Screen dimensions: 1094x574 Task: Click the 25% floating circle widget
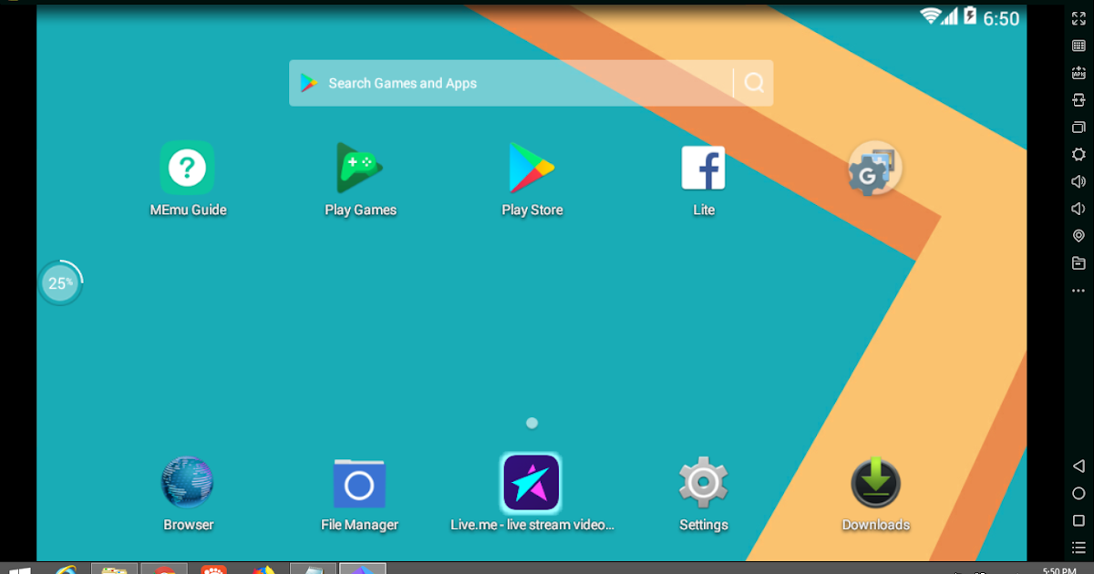pyautogui.click(x=60, y=283)
